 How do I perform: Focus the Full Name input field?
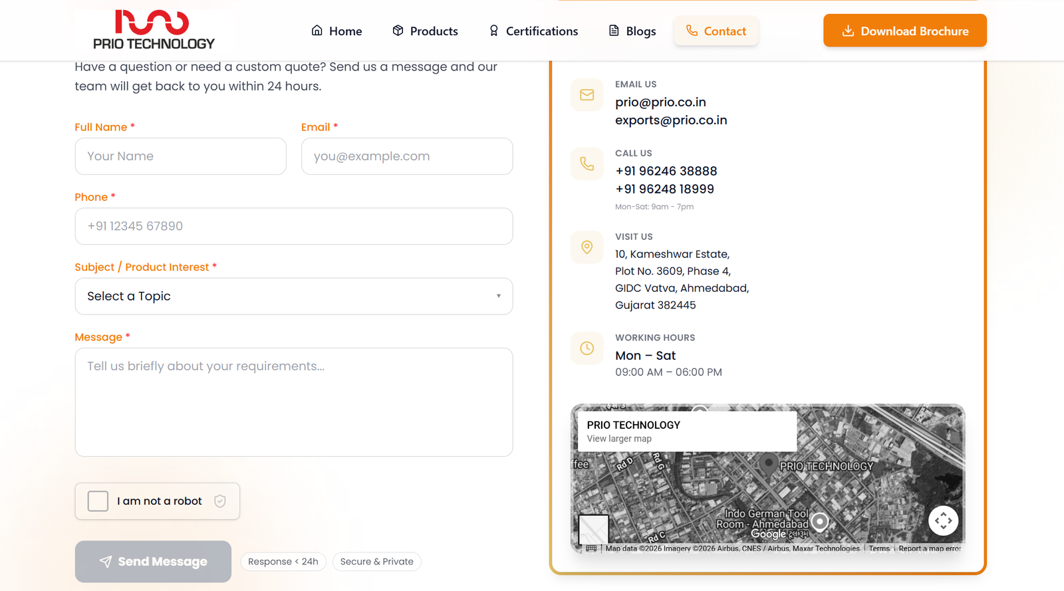tap(180, 156)
